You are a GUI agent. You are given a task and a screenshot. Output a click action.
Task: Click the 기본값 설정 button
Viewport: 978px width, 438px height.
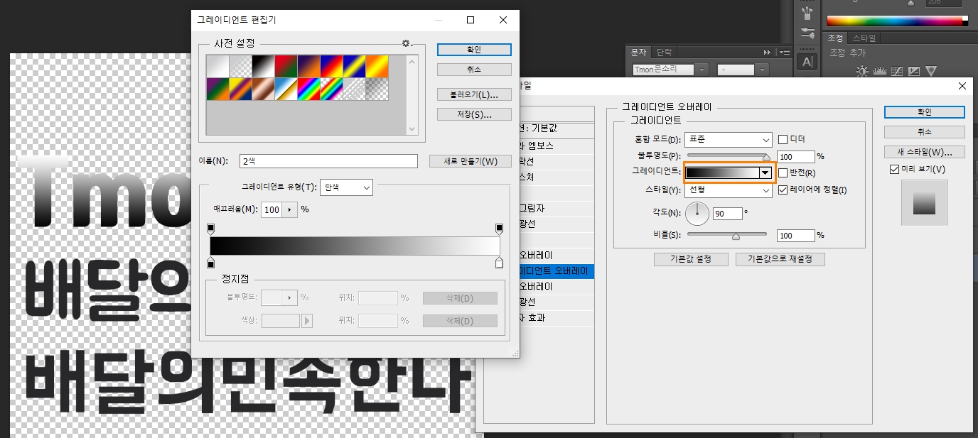click(689, 259)
